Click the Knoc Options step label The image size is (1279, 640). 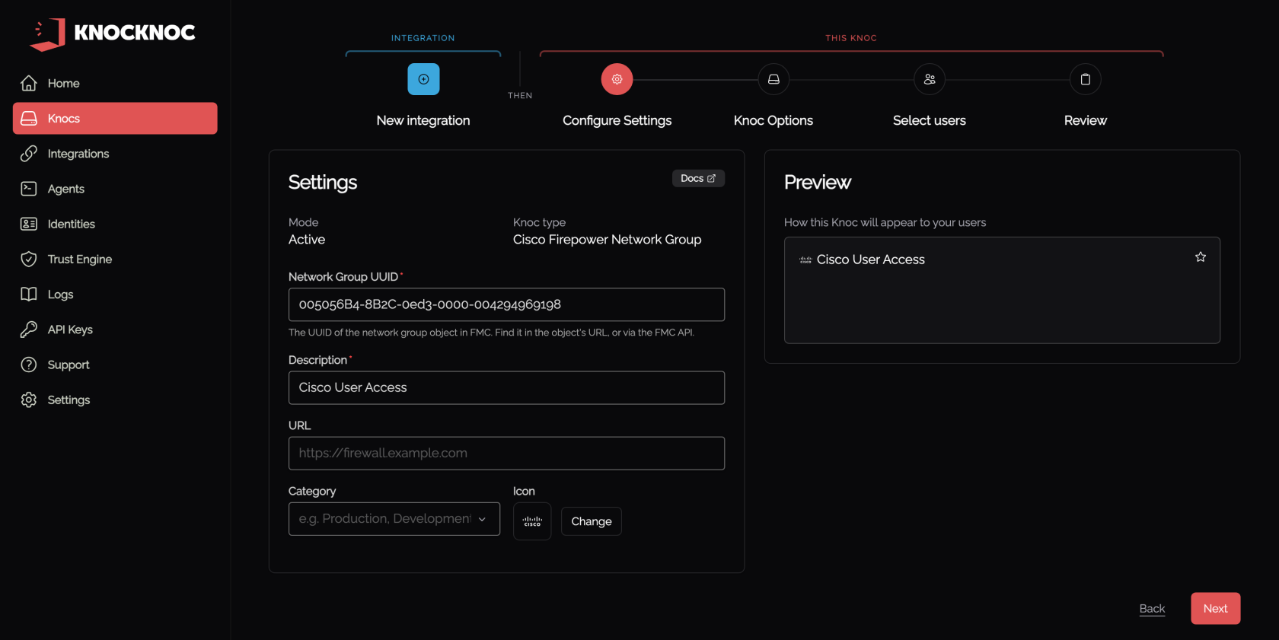click(x=773, y=120)
